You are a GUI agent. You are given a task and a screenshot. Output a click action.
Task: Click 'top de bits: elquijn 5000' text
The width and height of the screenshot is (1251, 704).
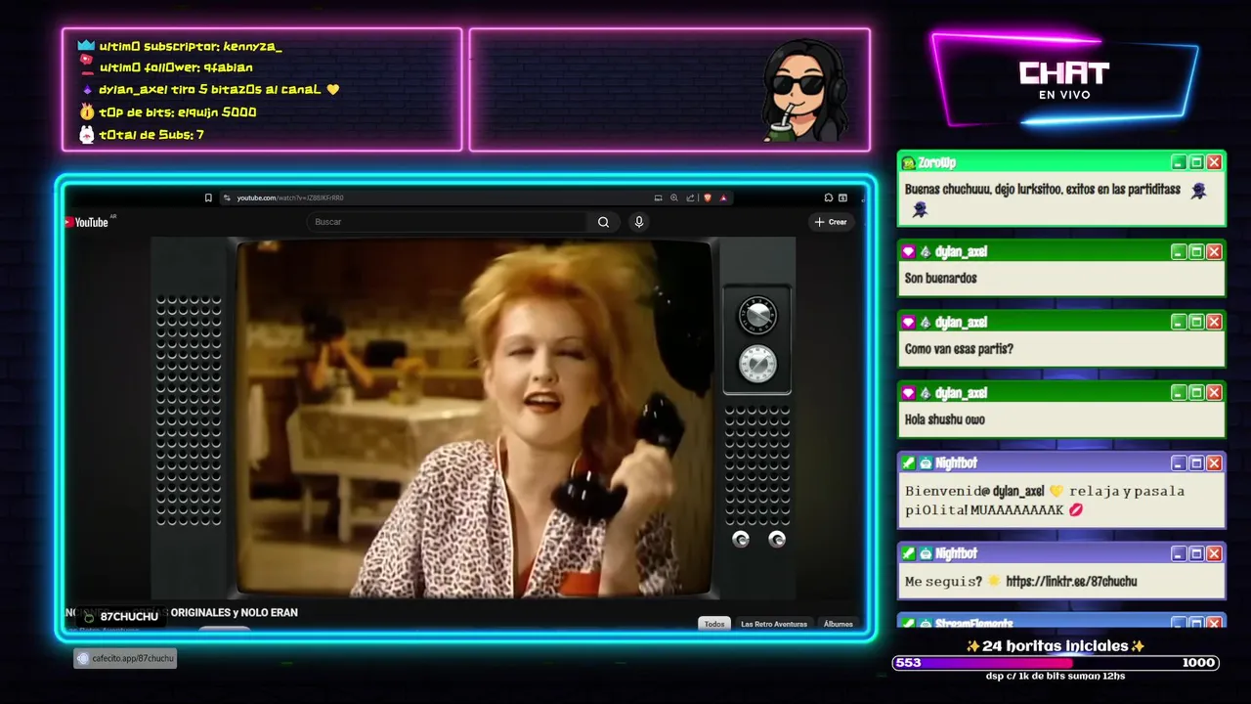point(178,112)
